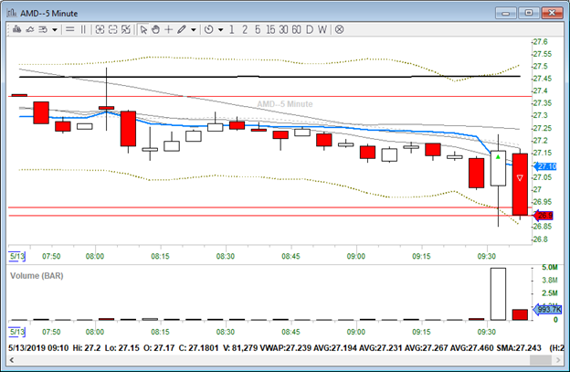Open the clock interval dropdown arrow

click(220, 29)
